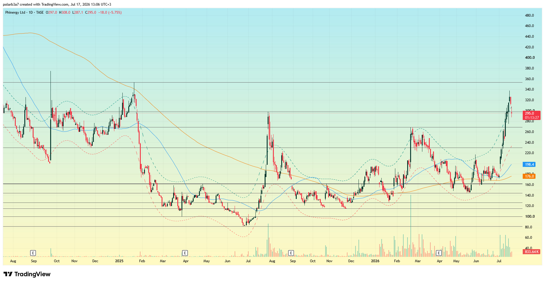Click the 260.0 price axis label
The height and width of the screenshot is (283, 545).
pyautogui.click(x=530, y=132)
